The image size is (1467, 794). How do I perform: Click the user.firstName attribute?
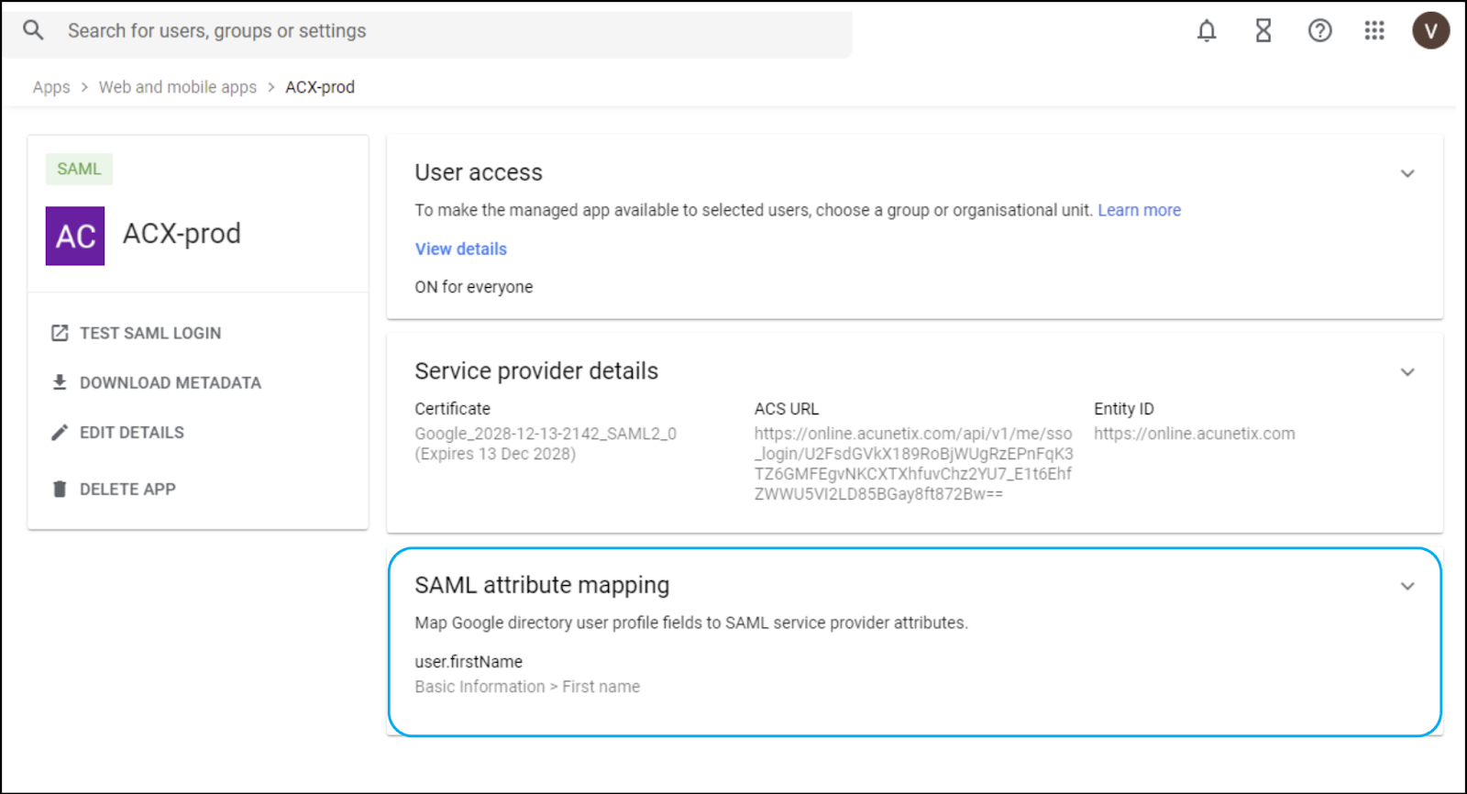469,662
